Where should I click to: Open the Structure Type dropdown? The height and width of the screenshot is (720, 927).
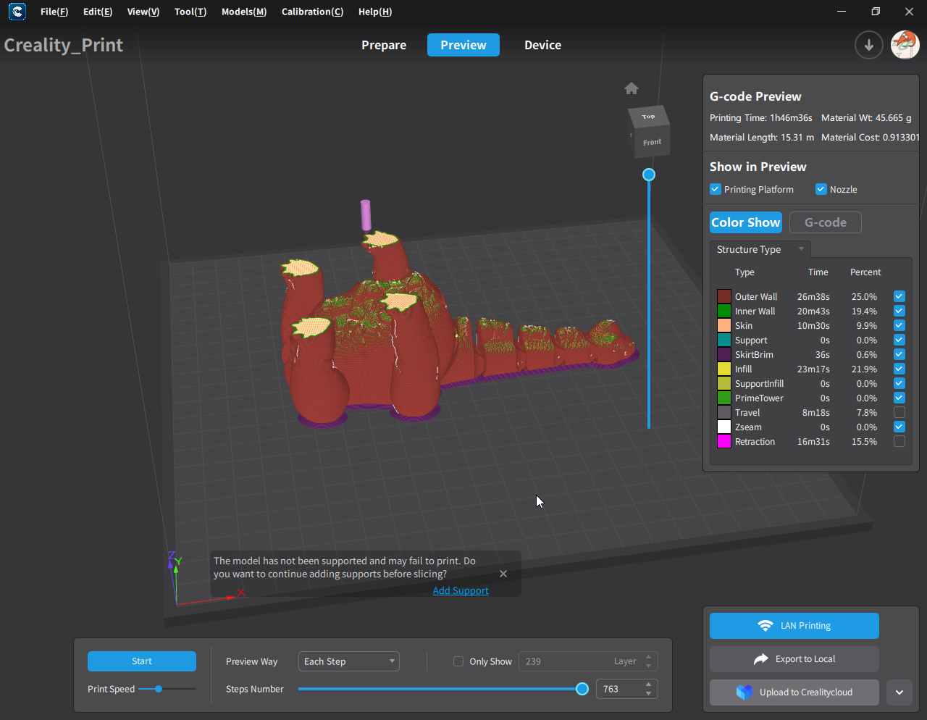click(760, 249)
